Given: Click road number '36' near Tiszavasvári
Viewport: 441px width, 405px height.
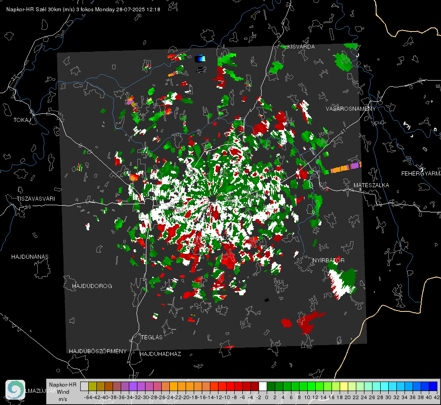Looking at the screenshot, I should point(28,207).
